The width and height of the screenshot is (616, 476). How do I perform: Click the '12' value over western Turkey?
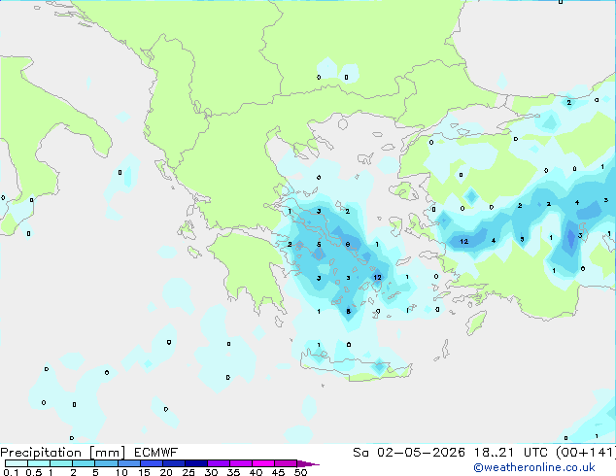(464, 241)
